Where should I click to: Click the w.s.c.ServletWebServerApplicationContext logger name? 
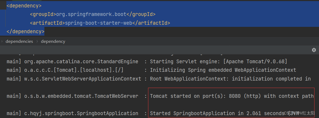(83, 79)
